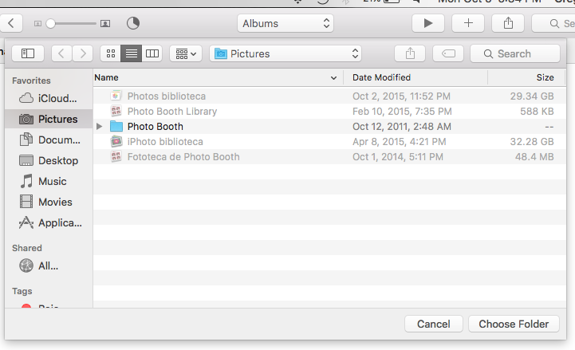This screenshot has height=350, width=575.
Task: Select the Photo Booth Library row
Action: click(x=329, y=112)
